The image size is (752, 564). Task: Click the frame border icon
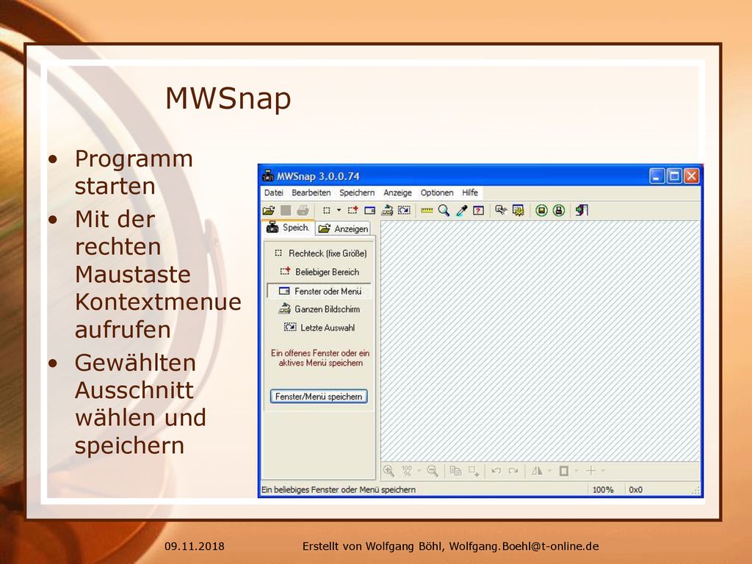coord(564,471)
